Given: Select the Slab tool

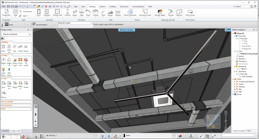Looking at the screenshot, I should pyautogui.click(x=82, y=13).
